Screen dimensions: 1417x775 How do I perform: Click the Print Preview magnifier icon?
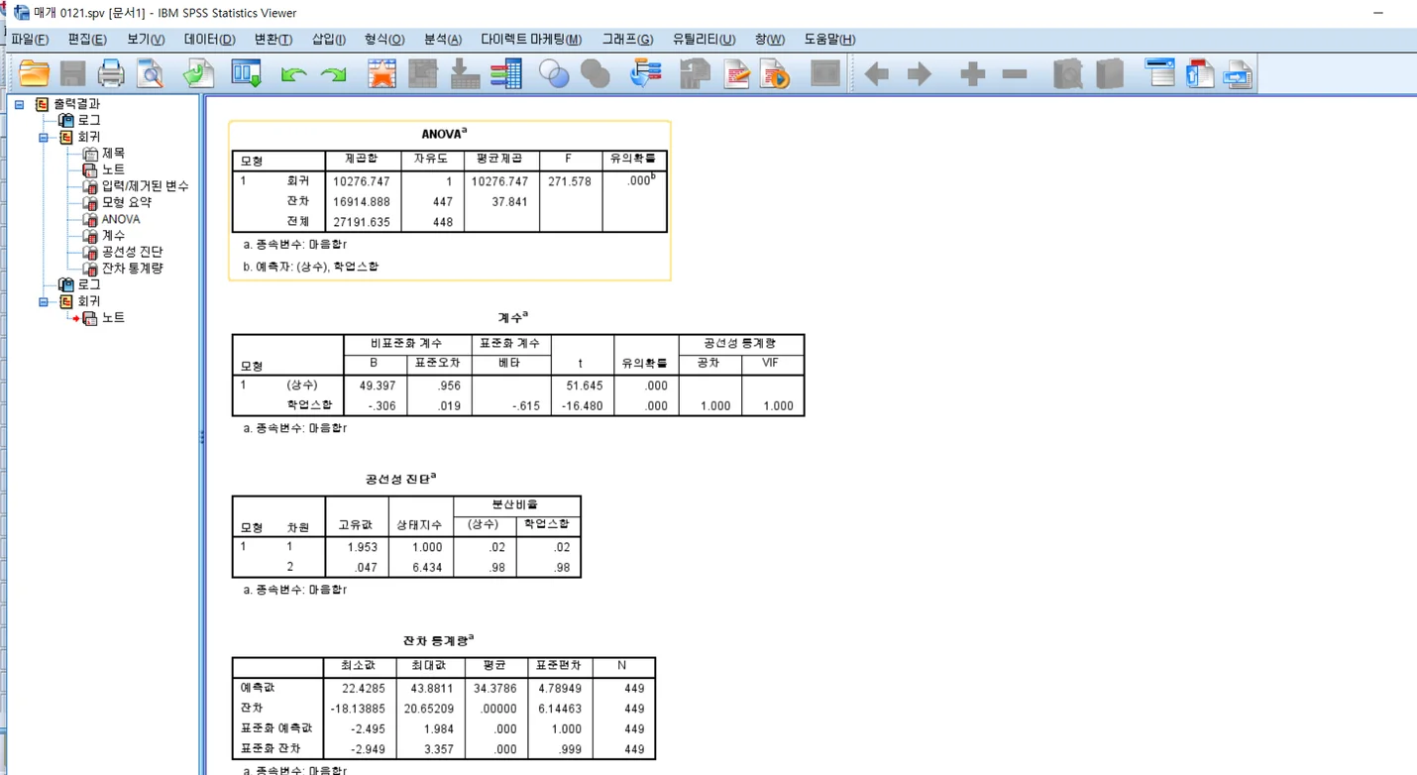(150, 73)
